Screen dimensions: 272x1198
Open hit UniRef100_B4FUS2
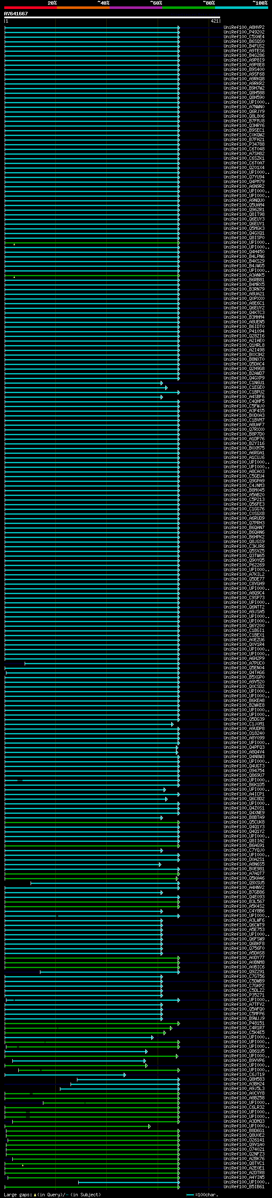coord(244,46)
